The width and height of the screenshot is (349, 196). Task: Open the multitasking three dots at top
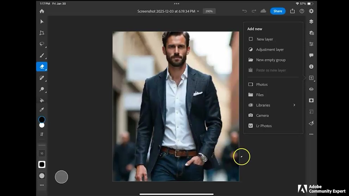point(176,4)
